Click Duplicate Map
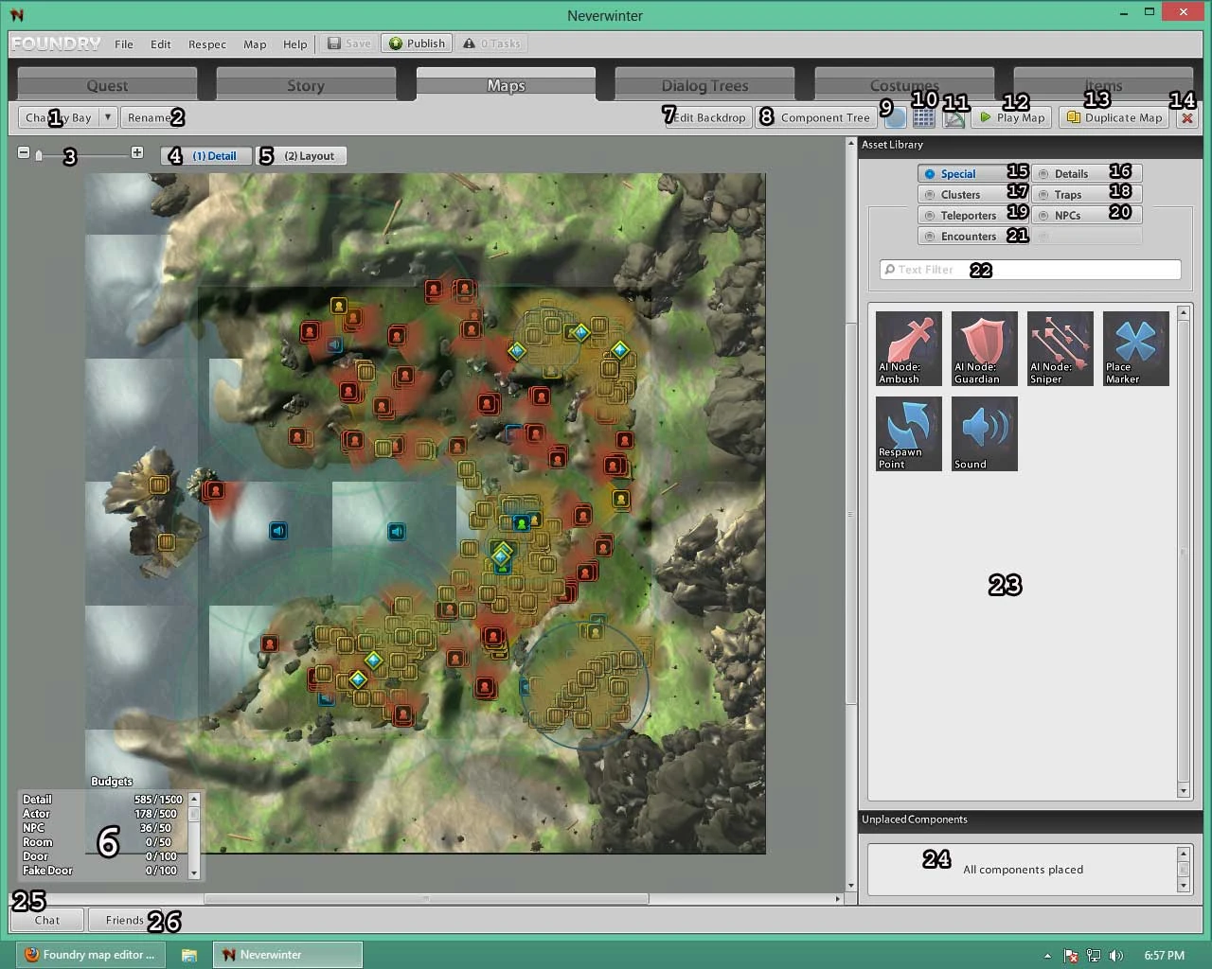1212x969 pixels. tap(1114, 117)
